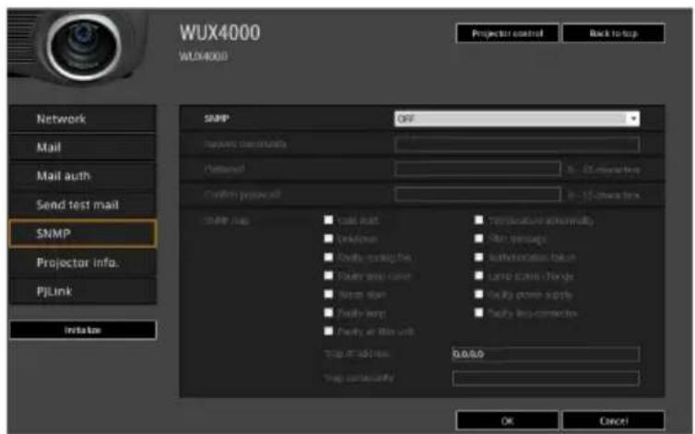Click the Confirm password field

pos(477,194)
